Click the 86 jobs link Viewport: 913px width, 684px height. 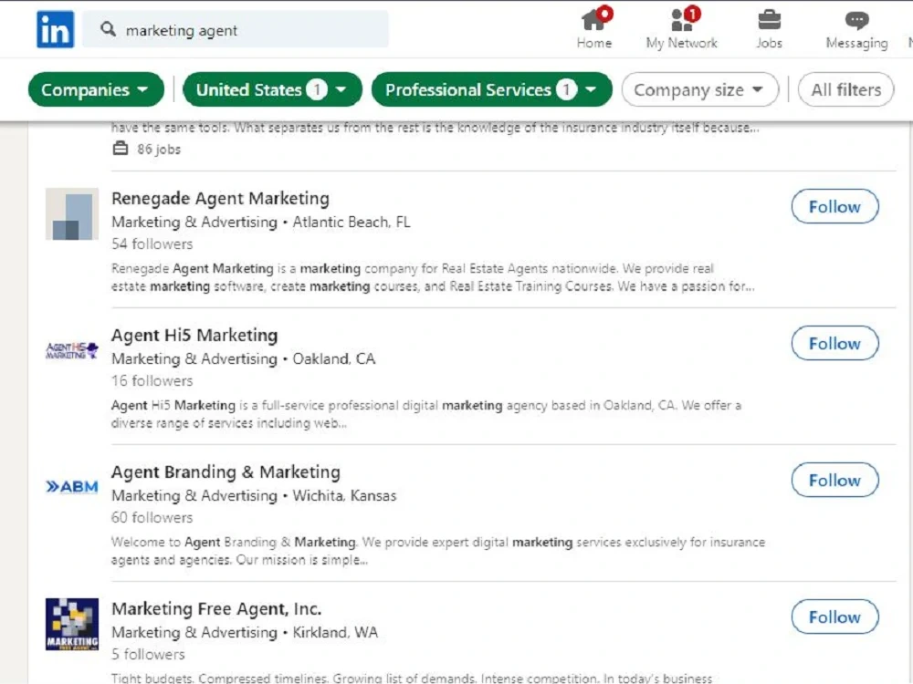[158, 150]
